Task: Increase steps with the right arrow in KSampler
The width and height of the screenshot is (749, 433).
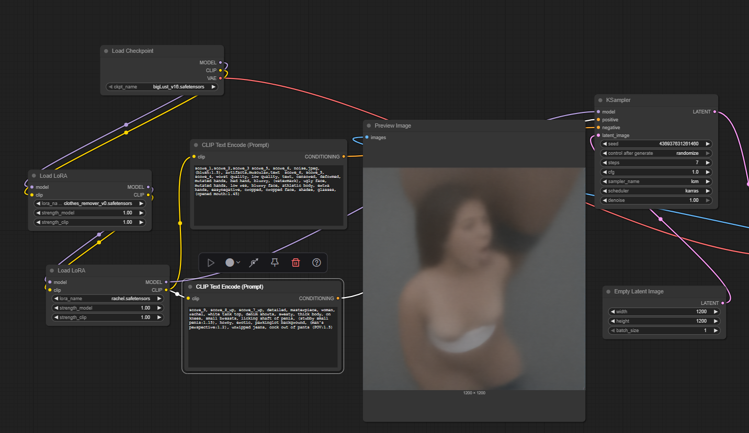Action: coord(708,163)
